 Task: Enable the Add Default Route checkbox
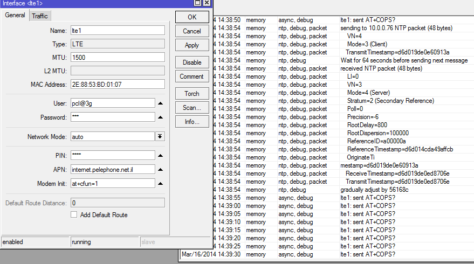[74, 215]
